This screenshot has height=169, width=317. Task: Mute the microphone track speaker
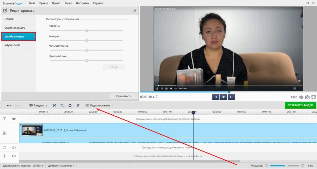(x=14, y=156)
